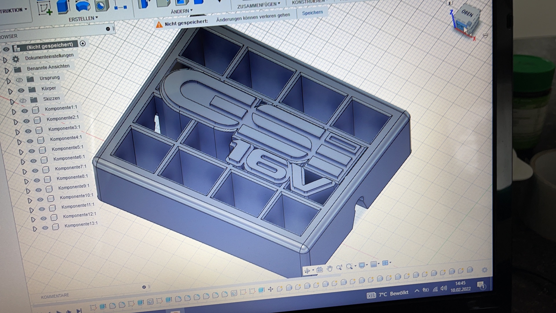Open the Grid and Snaps settings icon
Screen dimensions: 556x313
tap(374, 264)
